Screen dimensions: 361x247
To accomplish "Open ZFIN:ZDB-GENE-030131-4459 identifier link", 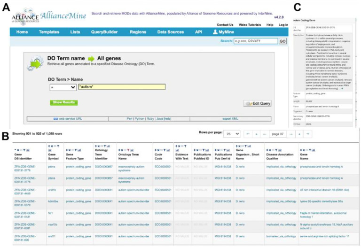I will click(x=25, y=192).
